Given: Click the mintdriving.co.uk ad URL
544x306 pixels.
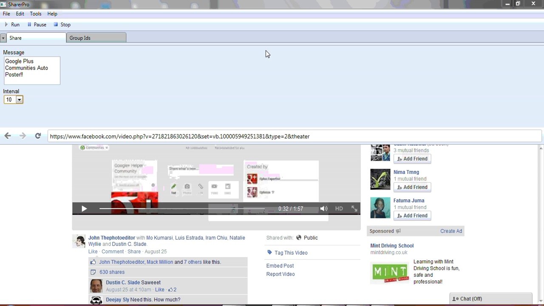Looking at the screenshot, I should pyautogui.click(x=389, y=252).
